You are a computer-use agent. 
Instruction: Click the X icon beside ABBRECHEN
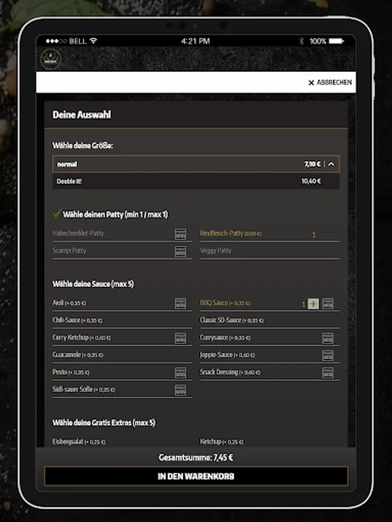pos(311,82)
